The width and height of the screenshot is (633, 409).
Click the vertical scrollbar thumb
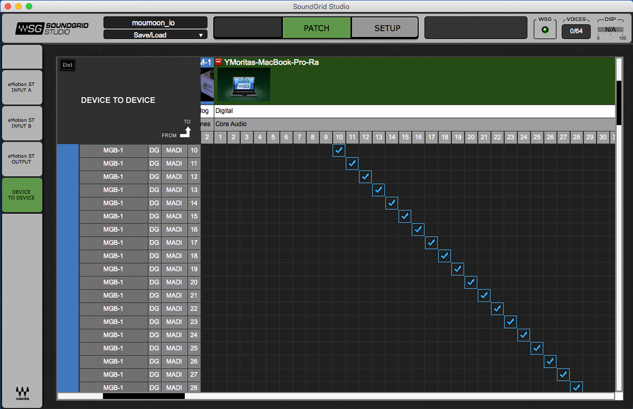pyautogui.click(x=619, y=103)
